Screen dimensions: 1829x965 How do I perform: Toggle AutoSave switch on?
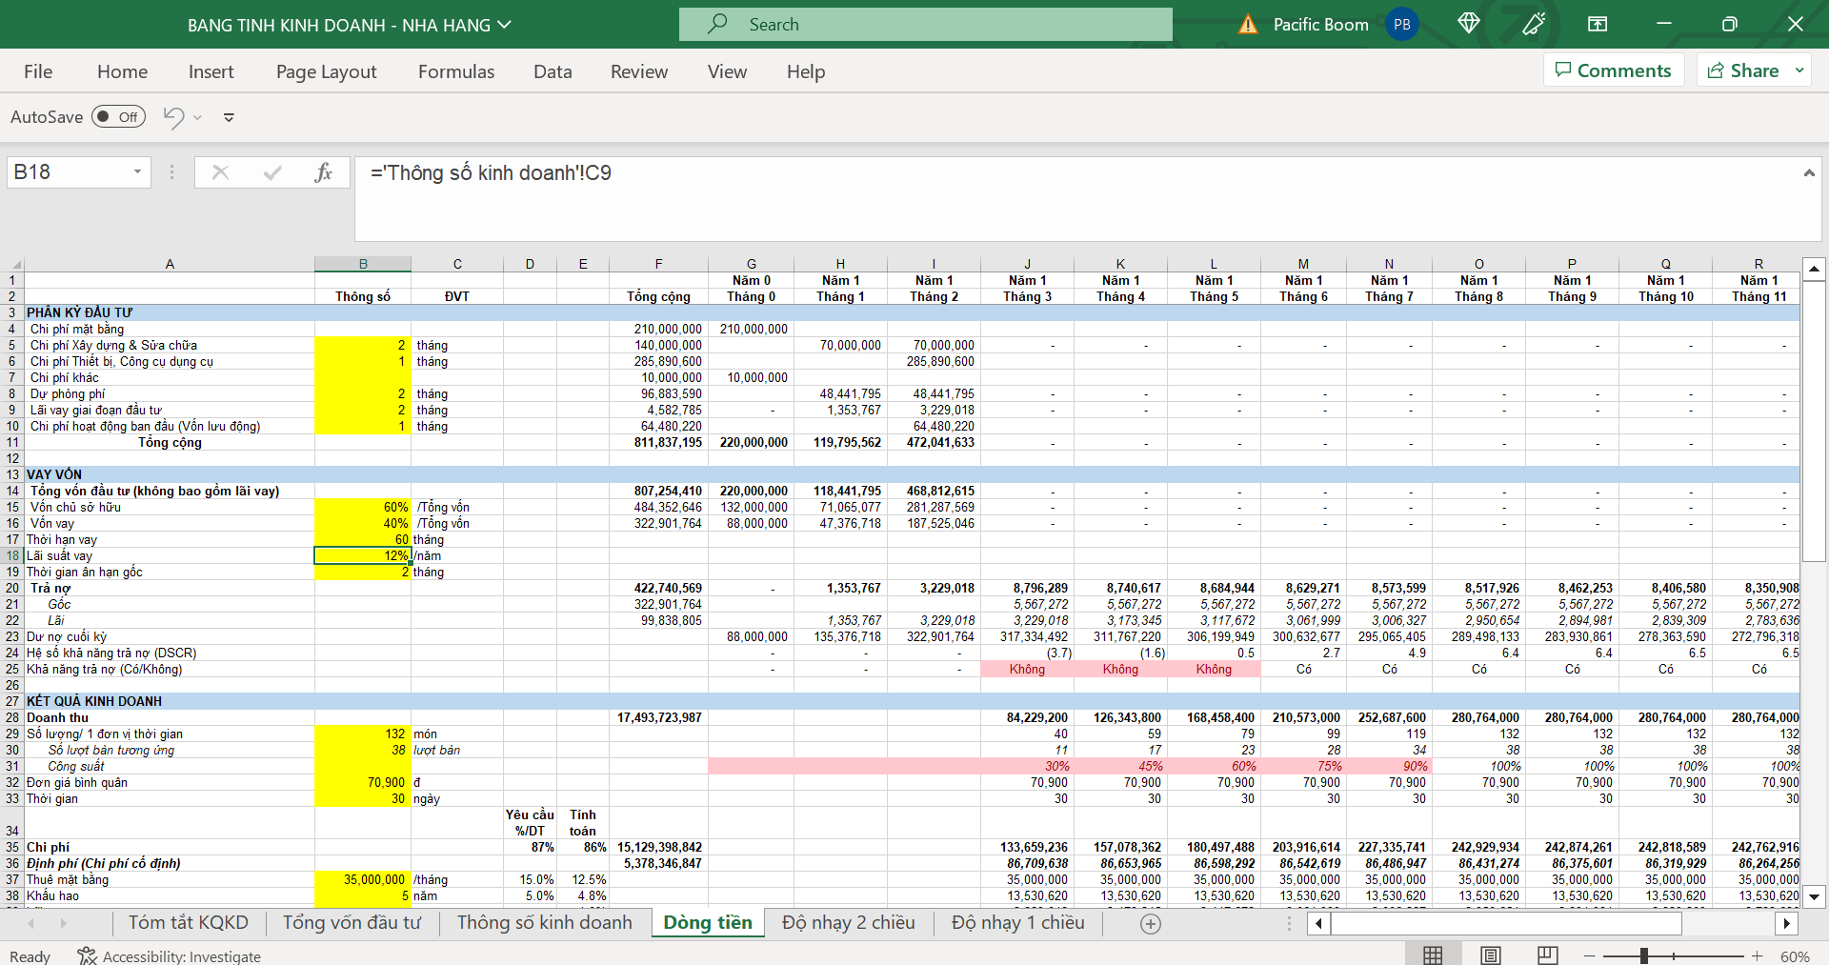coord(119,117)
